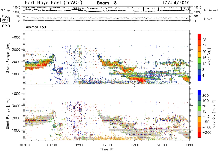The image size is (219, 151).
Task: Click the 'CPID' row label
Action: [6, 26]
